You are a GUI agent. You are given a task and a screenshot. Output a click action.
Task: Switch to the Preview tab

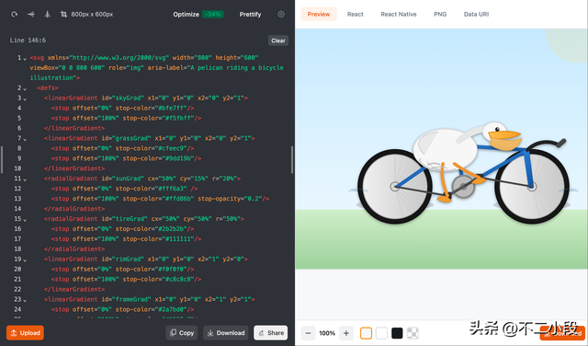click(x=319, y=15)
